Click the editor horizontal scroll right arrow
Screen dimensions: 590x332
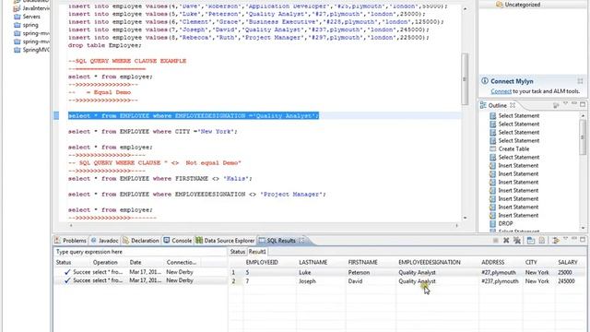457,225
